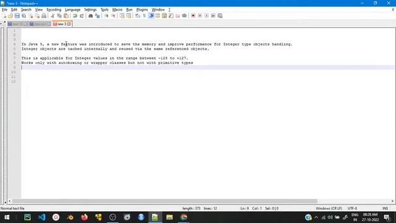This screenshot has width=396, height=223.
Task: Click the Zoom In toolbar icon
Action: point(106,15)
